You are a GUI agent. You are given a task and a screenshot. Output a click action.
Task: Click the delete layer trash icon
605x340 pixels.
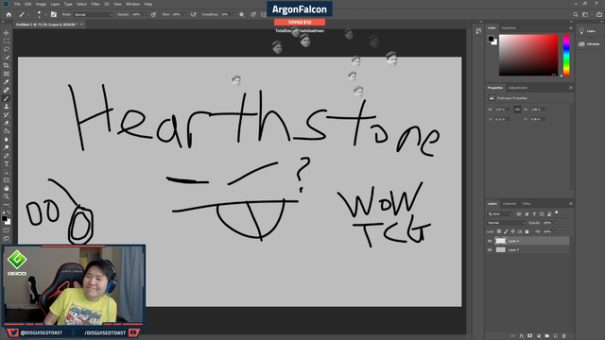(563, 336)
